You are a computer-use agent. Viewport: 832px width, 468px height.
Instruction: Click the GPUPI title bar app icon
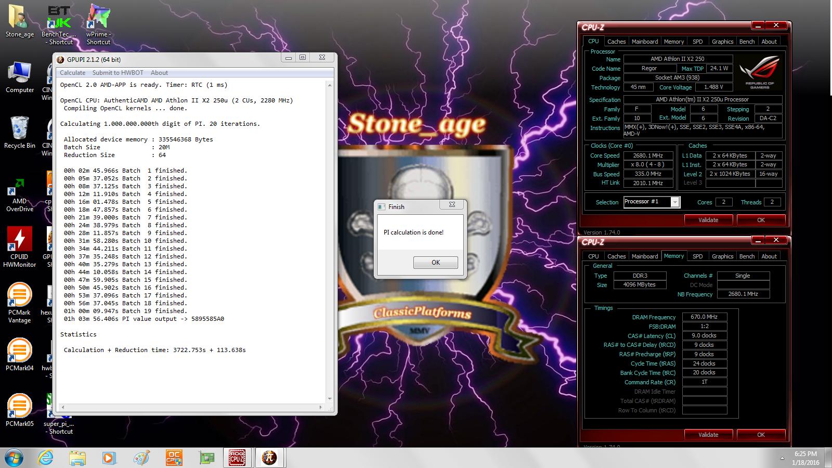pyautogui.click(x=60, y=59)
